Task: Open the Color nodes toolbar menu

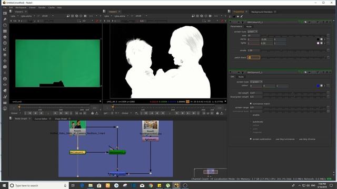Action: 5,37
